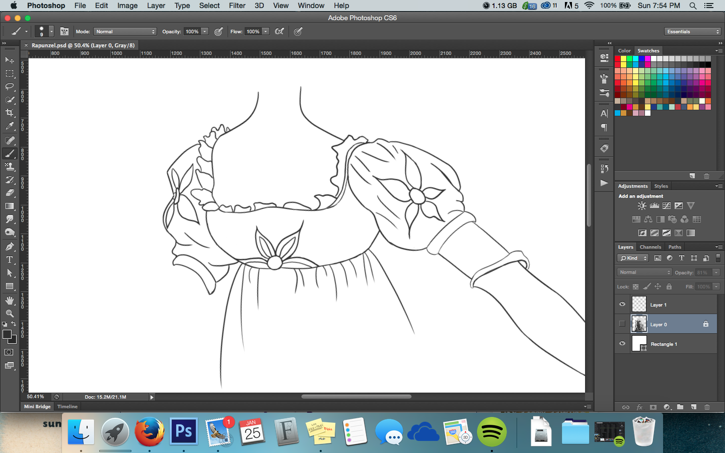Create a new group folder
Viewport: 725px width, 453px height.
(680, 407)
